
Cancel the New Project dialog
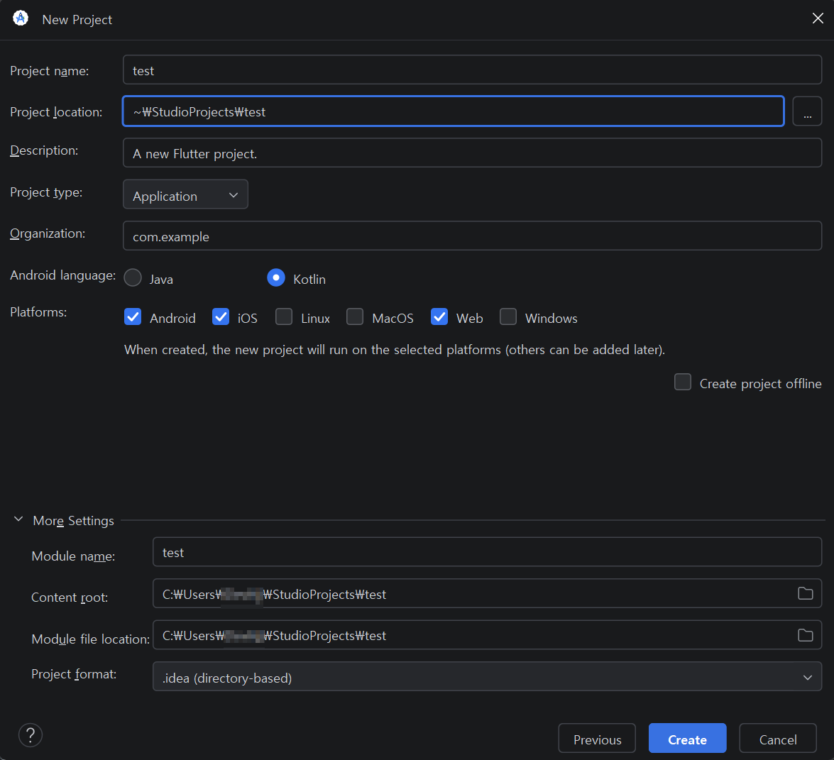click(x=778, y=738)
